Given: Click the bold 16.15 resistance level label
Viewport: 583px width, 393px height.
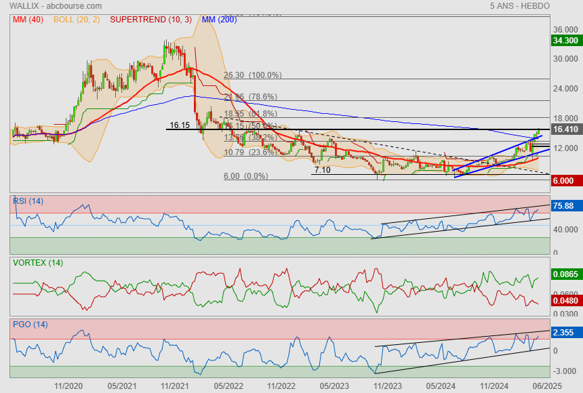Looking at the screenshot, I should 180,125.
